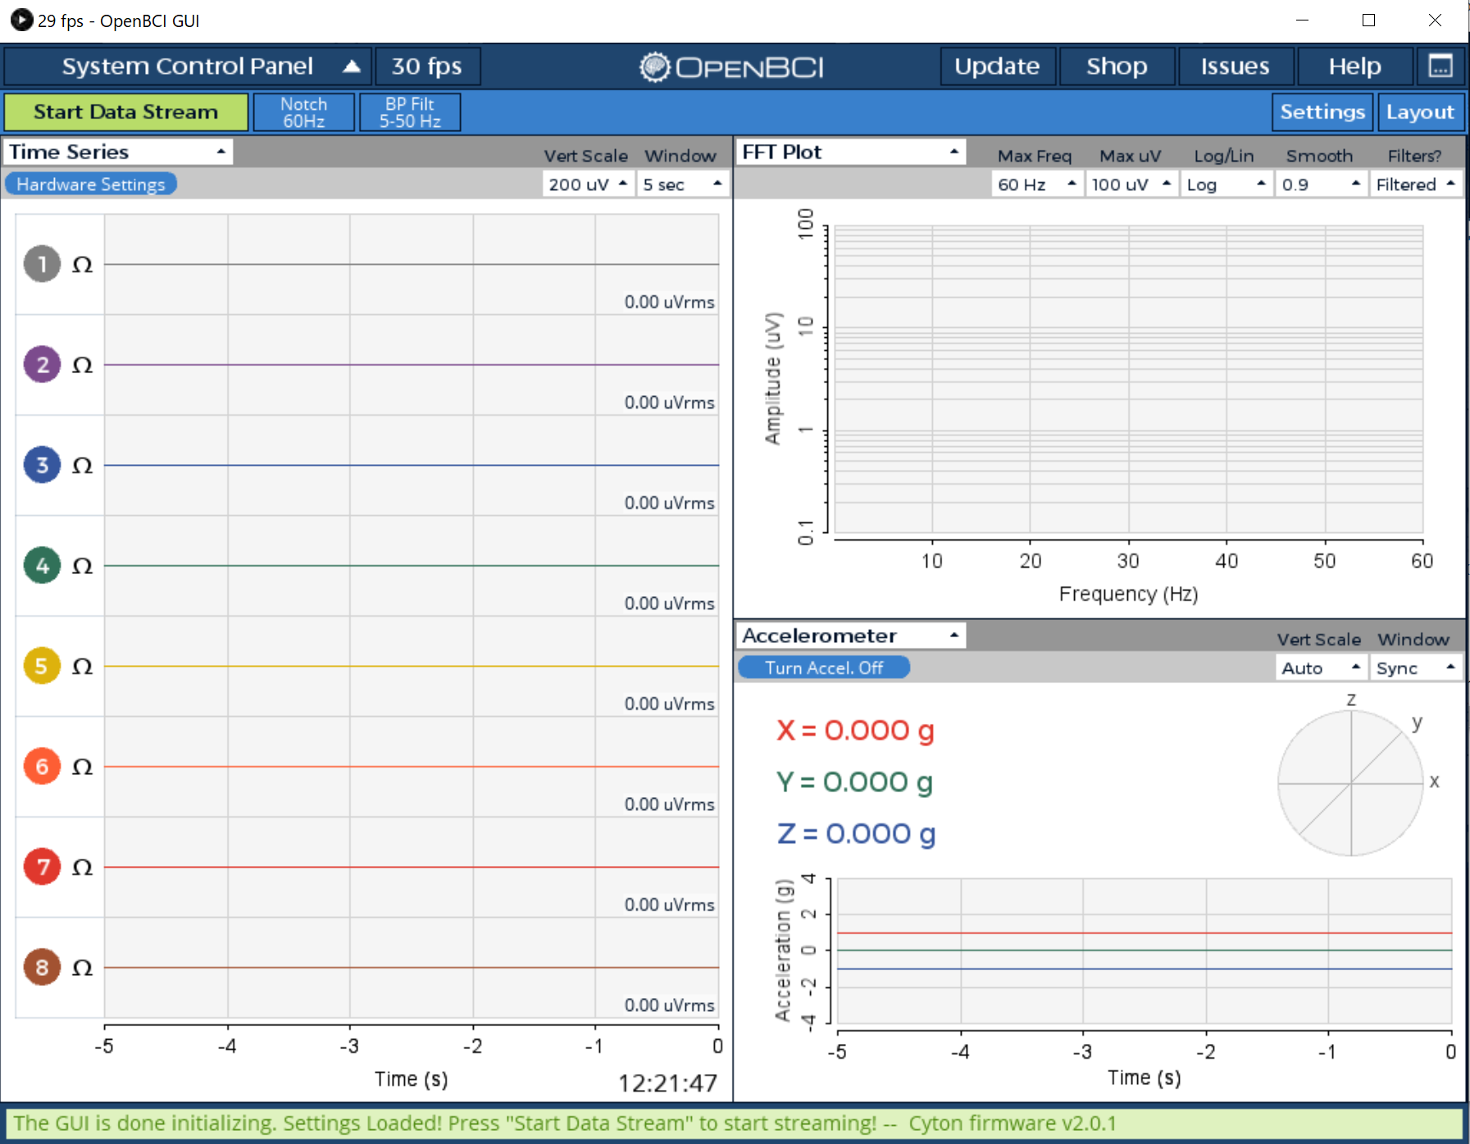Screen dimensions: 1470x1144
Task: Open the Vert Scale 200 uV dropdown
Action: [x=588, y=185]
